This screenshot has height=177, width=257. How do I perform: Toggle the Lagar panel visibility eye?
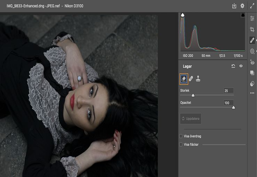pos(241,66)
